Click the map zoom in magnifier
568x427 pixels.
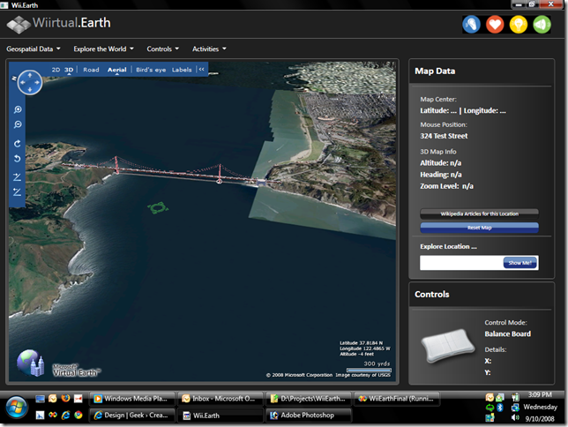(18, 109)
